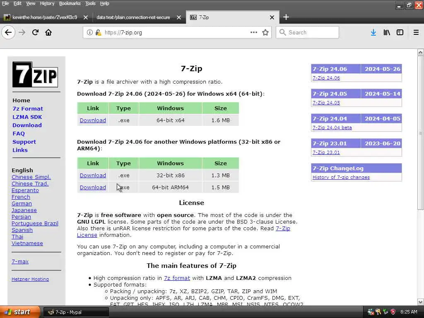Image resolution: width=424 pixels, height=318 pixels.
Task: Open the History menu
Action: pyautogui.click(x=47, y=3)
